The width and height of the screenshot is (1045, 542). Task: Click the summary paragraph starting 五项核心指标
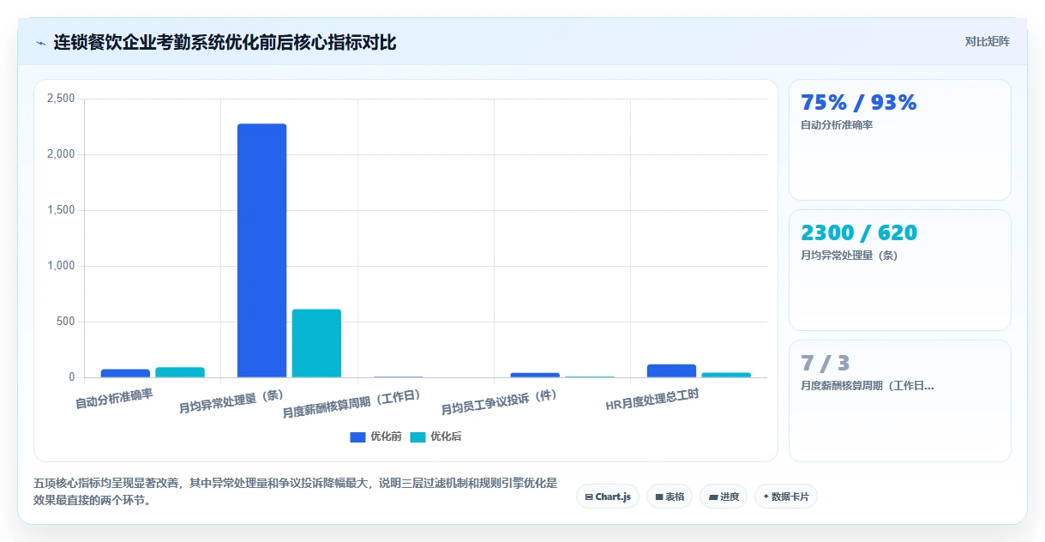[296, 492]
